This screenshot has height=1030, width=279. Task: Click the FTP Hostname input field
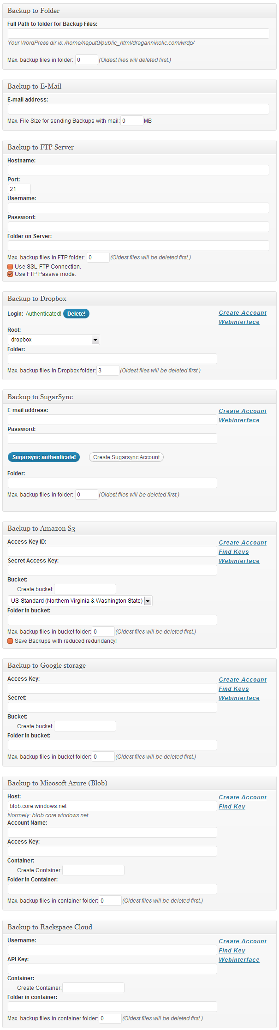tap(138, 170)
